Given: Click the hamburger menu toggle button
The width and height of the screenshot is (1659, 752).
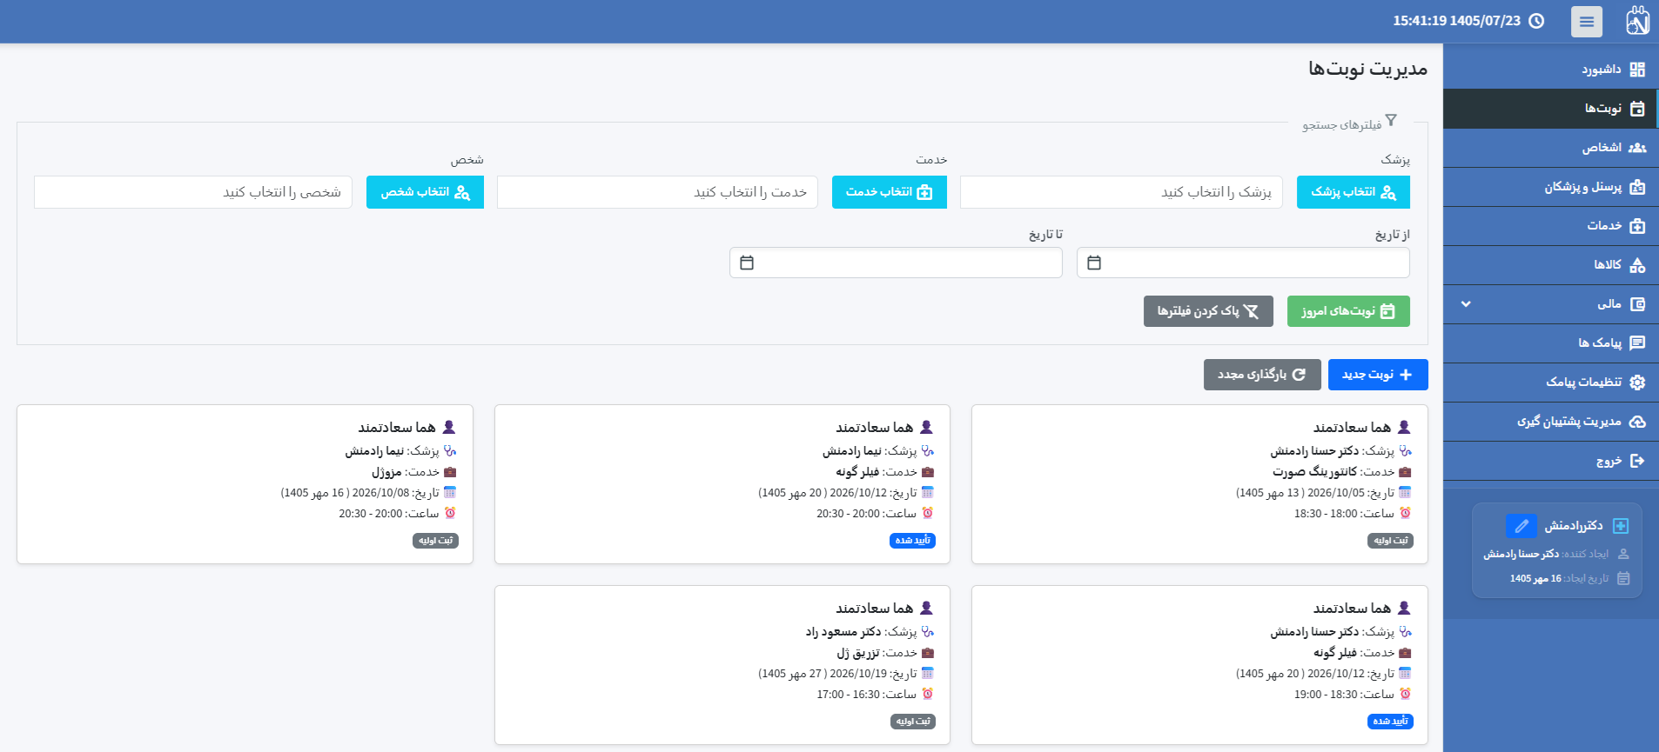Looking at the screenshot, I should (x=1587, y=22).
